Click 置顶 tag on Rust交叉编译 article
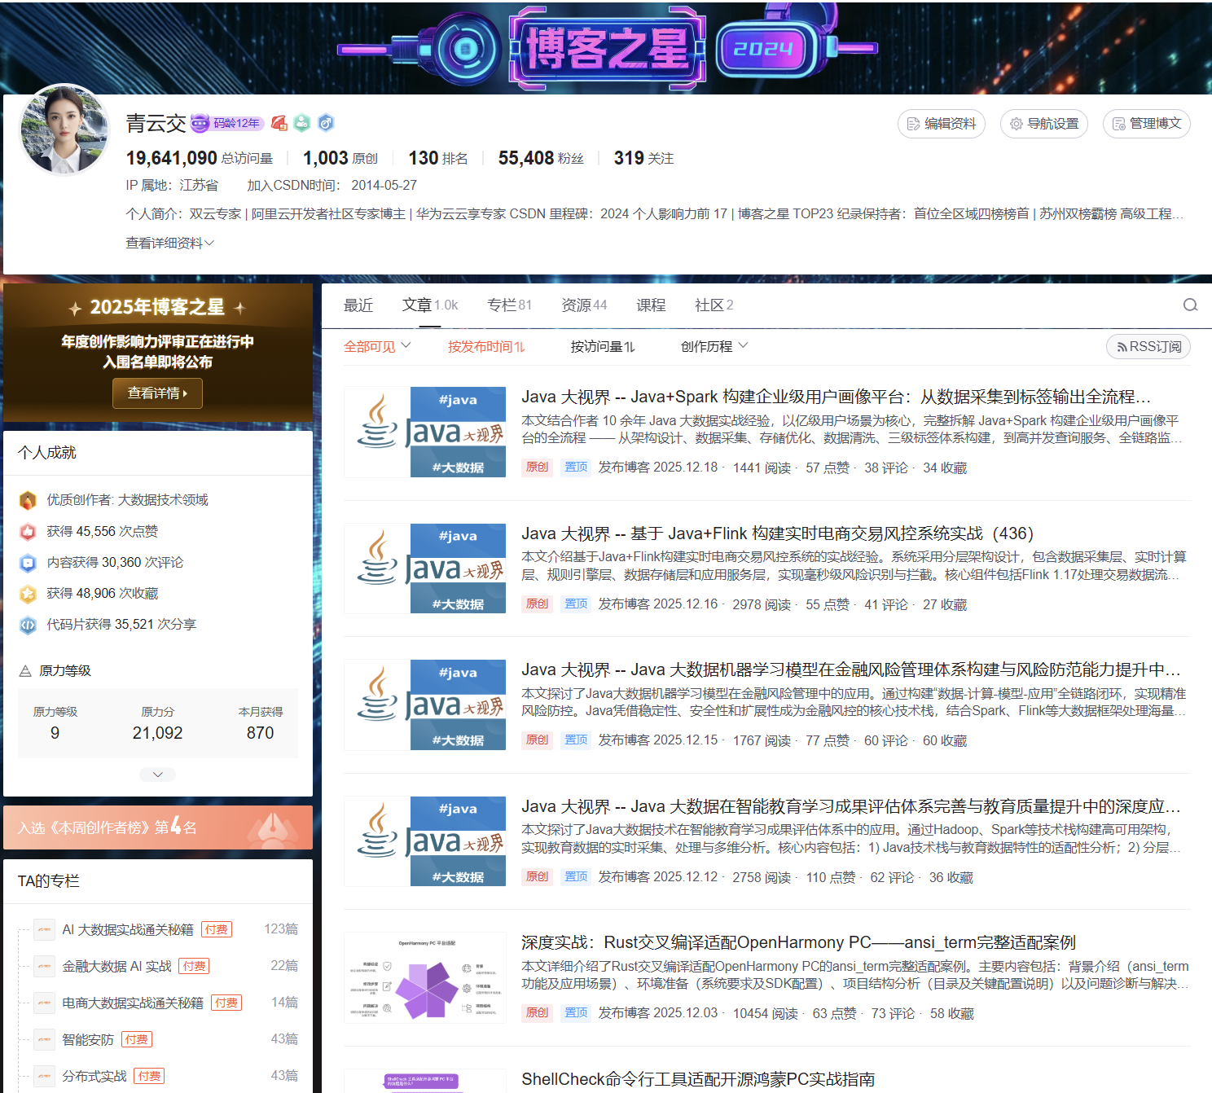Screen dimensions: 1212x1093 576,1012
